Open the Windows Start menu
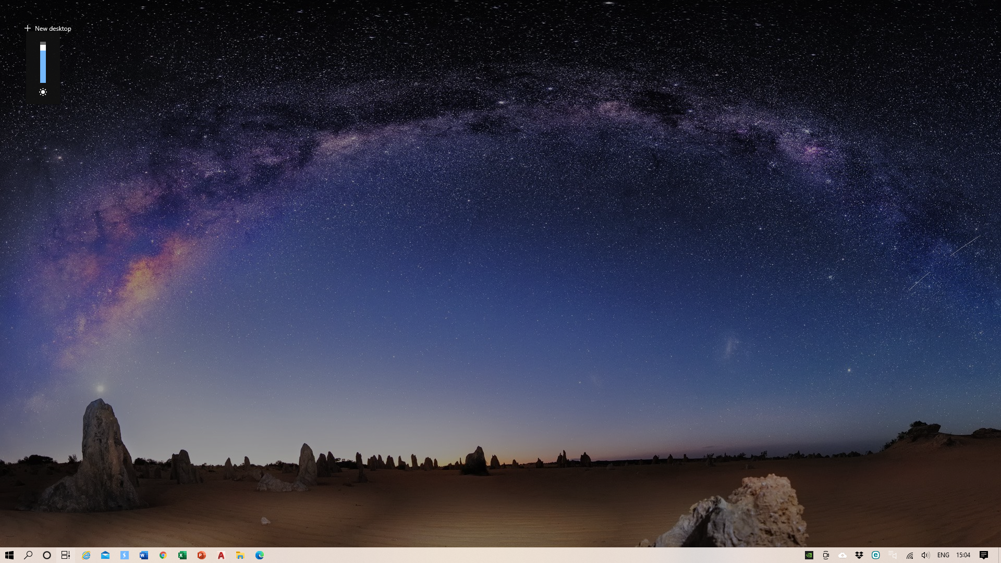1001x563 pixels. (x=9, y=555)
